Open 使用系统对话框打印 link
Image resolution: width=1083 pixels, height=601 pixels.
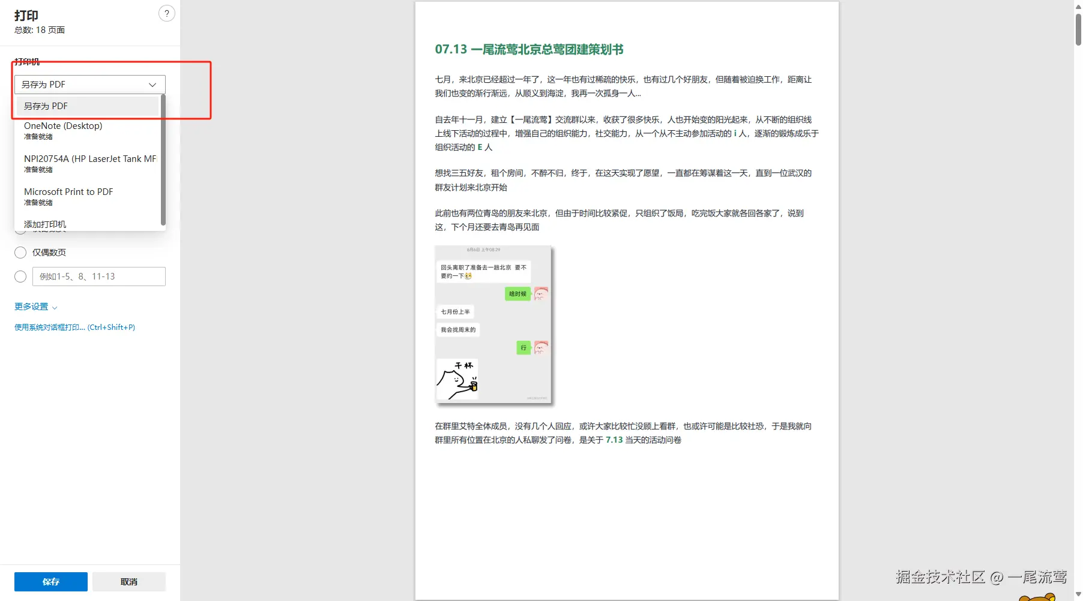point(75,327)
